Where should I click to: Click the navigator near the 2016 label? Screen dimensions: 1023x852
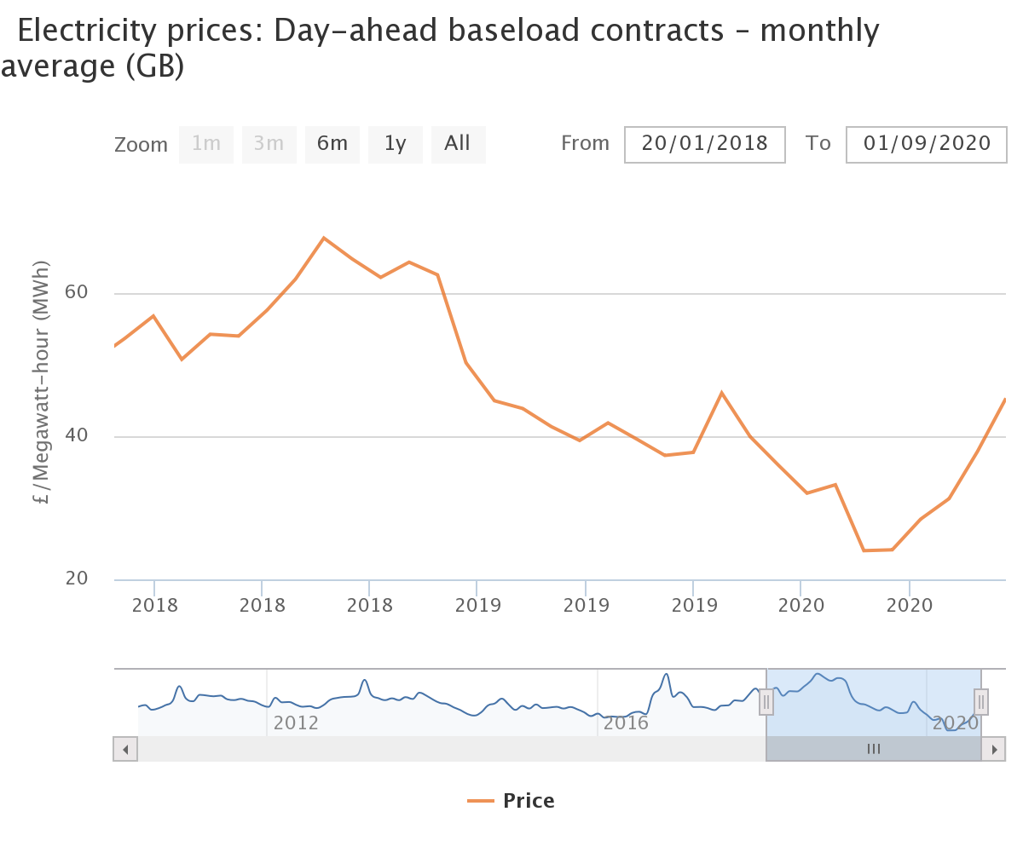click(x=626, y=723)
